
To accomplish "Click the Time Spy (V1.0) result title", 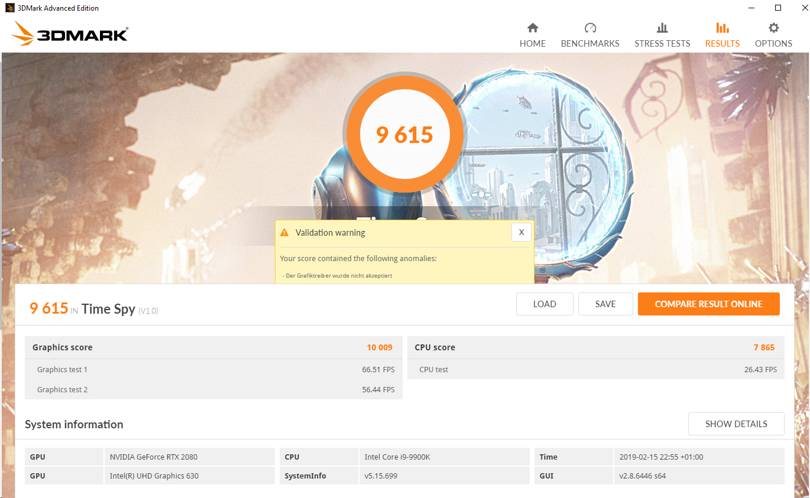I will 120,309.
